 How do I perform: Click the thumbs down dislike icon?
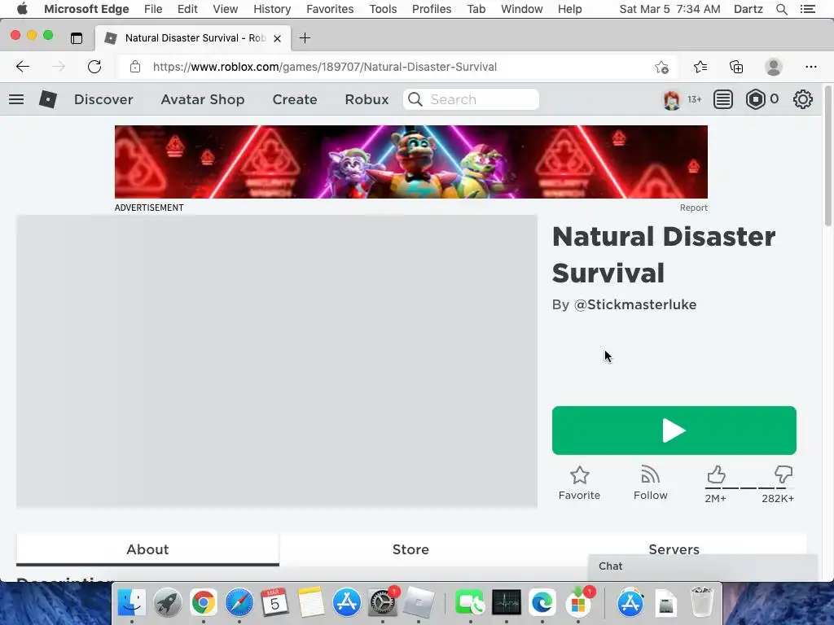tap(784, 474)
